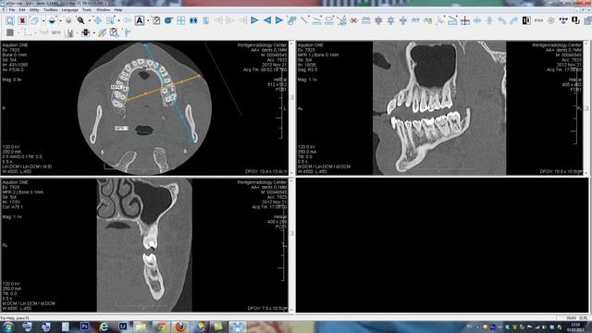Open the File menu
The image size is (592, 333).
[12, 10]
